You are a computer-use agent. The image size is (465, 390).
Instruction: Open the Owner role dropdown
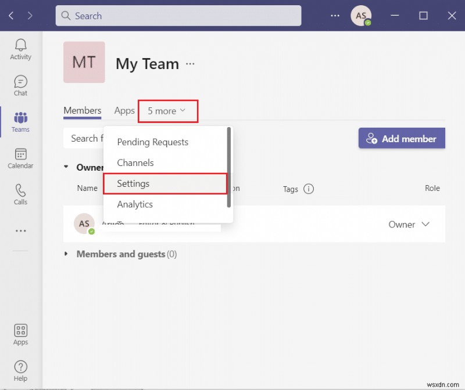coord(409,225)
